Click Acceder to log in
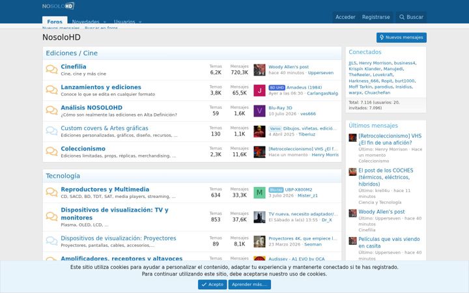 (345, 17)
